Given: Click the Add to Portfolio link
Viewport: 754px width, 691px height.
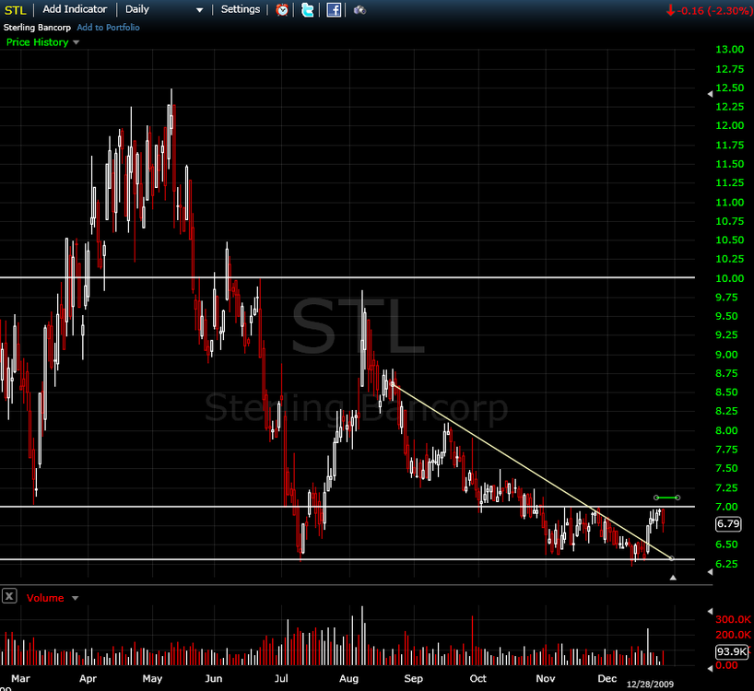Looking at the screenshot, I should tap(108, 28).
